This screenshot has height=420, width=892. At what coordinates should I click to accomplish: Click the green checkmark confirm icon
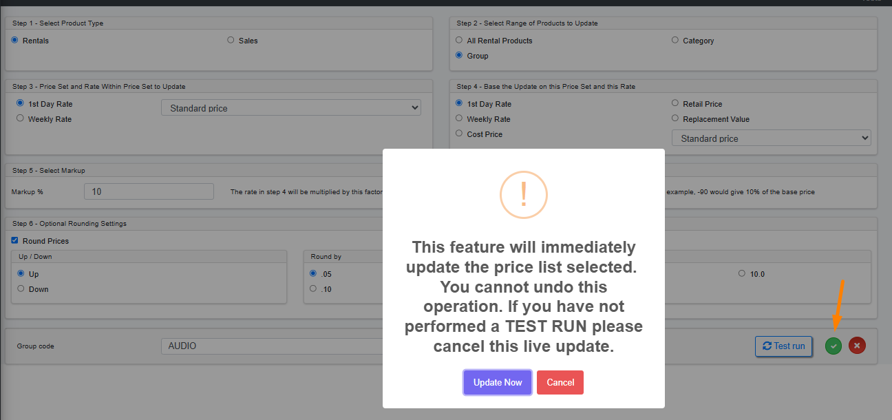pos(833,346)
